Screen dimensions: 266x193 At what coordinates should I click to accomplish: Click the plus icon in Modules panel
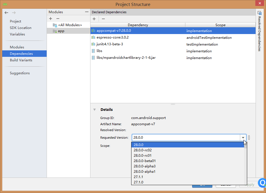[x=51, y=19]
